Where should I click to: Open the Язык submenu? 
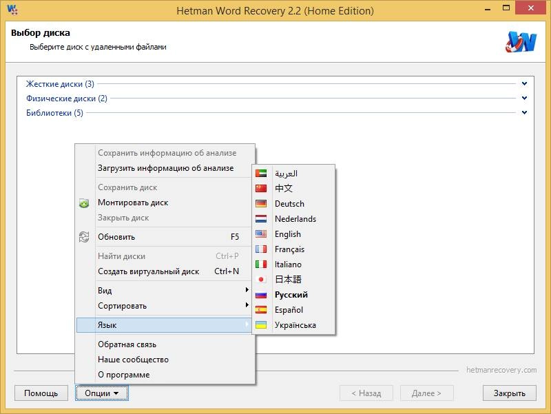pyautogui.click(x=164, y=324)
